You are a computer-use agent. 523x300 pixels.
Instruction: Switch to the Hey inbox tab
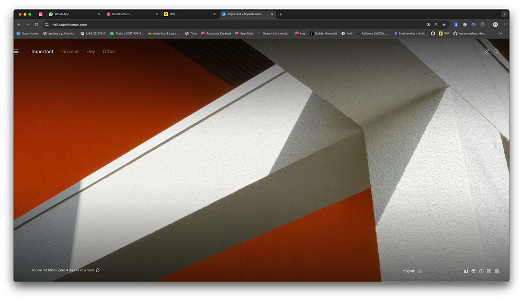[90, 52]
